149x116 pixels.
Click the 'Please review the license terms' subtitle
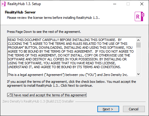click(53, 18)
